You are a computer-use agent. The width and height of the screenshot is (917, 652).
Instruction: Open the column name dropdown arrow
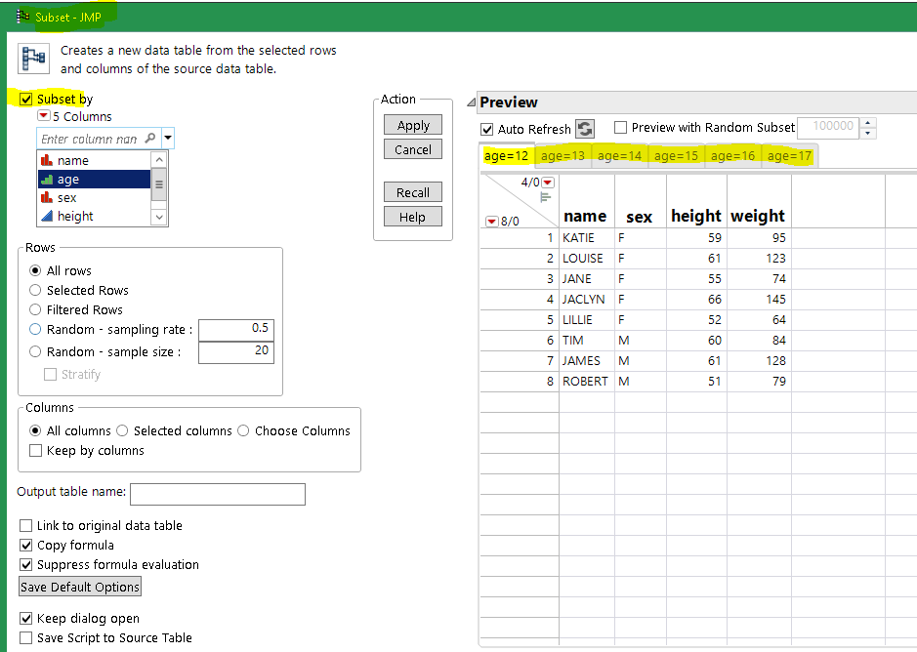tap(166, 138)
